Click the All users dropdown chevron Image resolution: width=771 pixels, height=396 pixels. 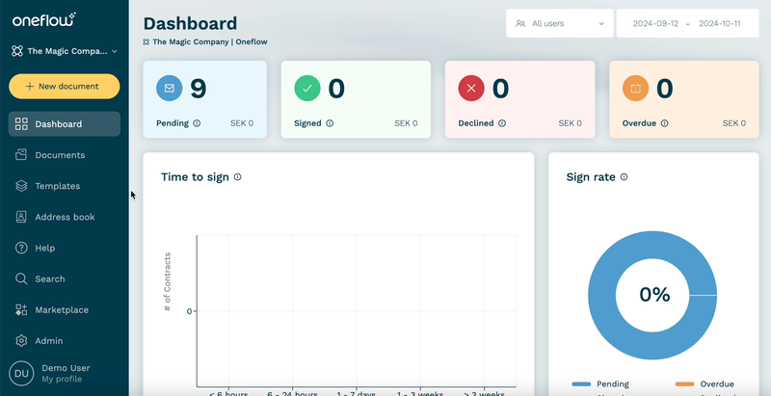click(x=601, y=23)
